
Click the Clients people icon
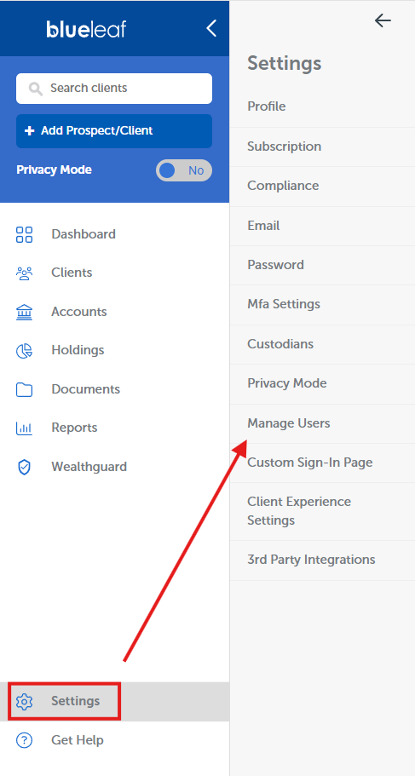24,273
